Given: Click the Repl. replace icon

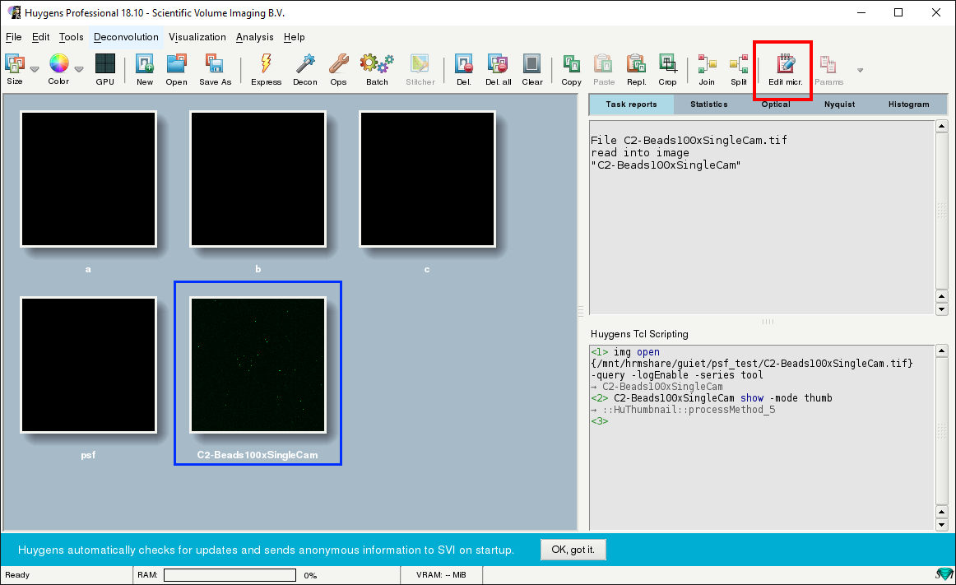Looking at the screenshot, I should (x=636, y=69).
